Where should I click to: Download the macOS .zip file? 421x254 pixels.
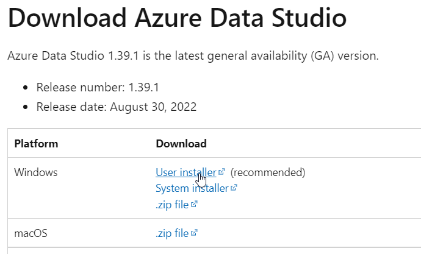[172, 233]
